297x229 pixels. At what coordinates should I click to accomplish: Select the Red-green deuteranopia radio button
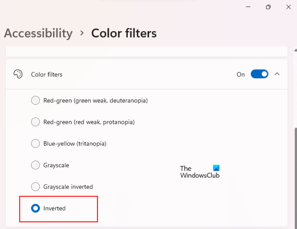click(x=36, y=100)
